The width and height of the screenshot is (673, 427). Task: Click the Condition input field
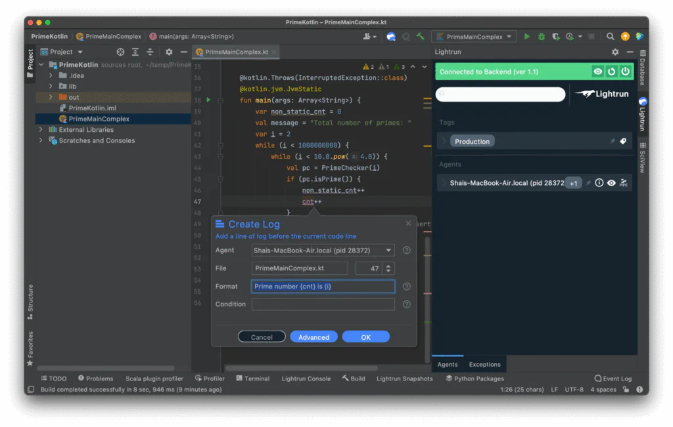point(322,304)
